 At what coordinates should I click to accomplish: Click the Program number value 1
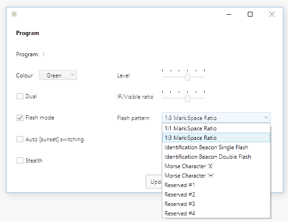coord(44,54)
